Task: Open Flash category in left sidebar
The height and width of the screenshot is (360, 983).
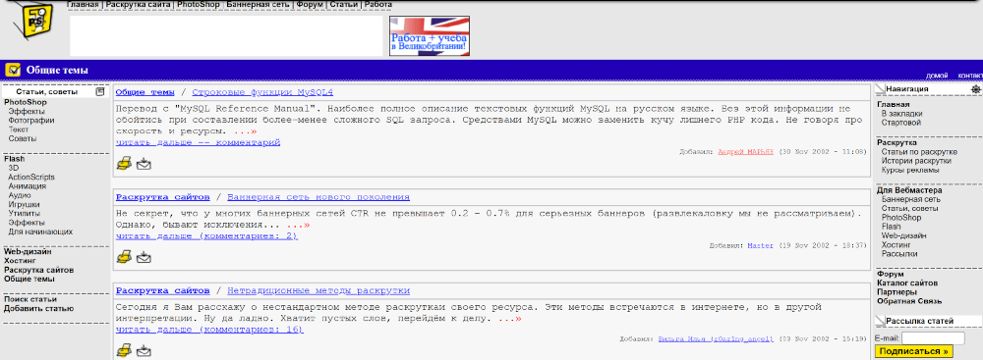Action: point(15,159)
